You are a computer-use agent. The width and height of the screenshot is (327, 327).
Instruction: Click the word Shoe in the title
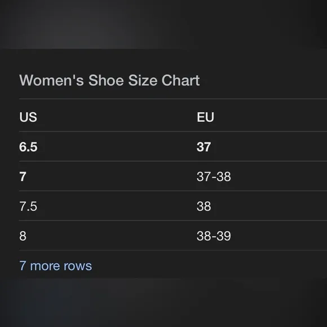(x=106, y=80)
